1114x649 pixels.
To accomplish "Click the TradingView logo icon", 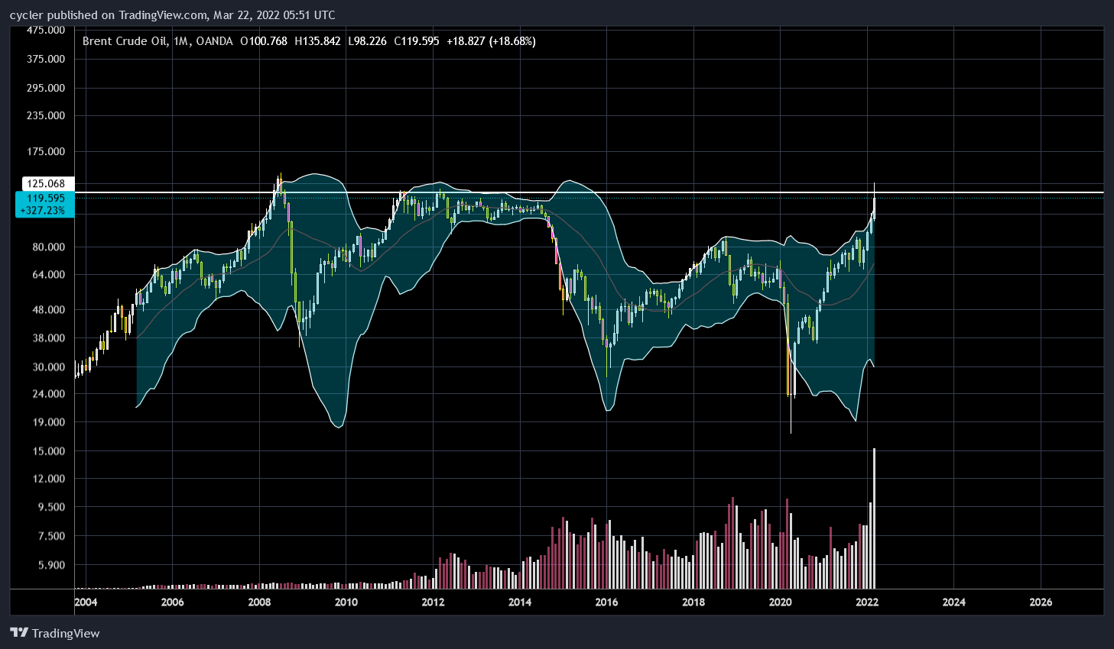I will coord(19,633).
